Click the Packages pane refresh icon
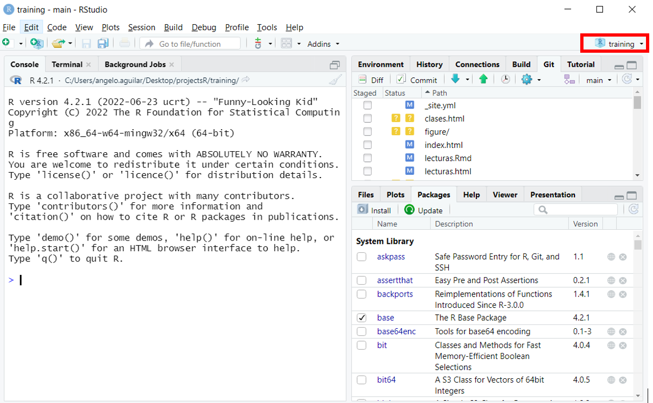The width and height of the screenshot is (653, 403). (x=634, y=209)
